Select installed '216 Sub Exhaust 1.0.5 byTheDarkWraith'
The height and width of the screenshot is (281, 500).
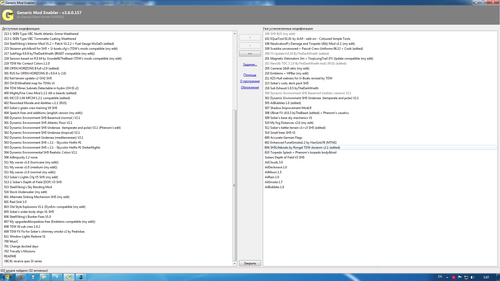(x=291, y=88)
